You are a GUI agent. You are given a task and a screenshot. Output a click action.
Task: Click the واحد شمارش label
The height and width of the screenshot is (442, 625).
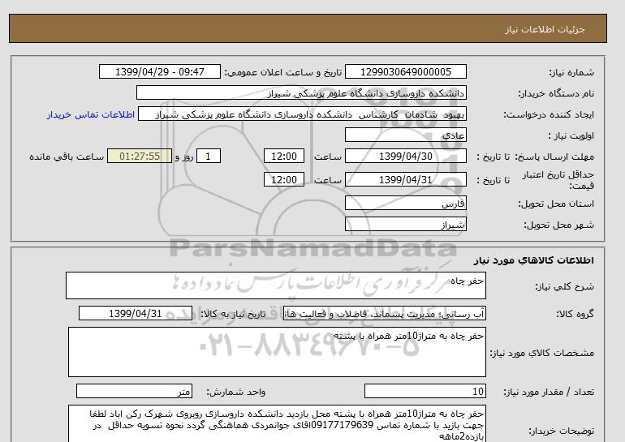click(x=236, y=393)
